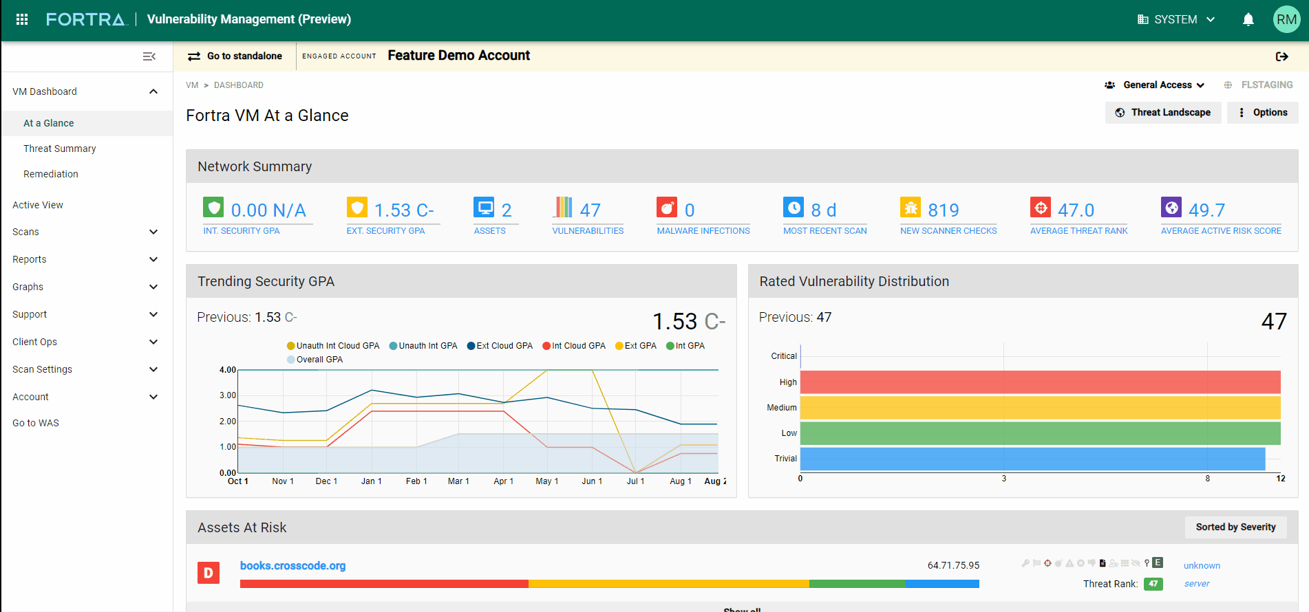The width and height of the screenshot is (1309, 612).
Task: Click the grid icon in the asset row
Action: (1125, 562)
